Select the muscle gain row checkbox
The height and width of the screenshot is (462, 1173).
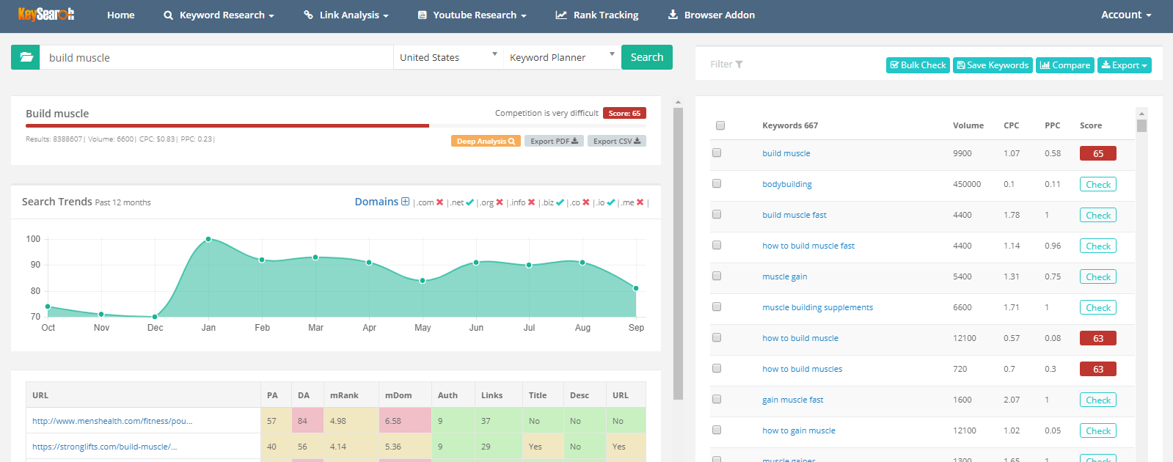coord(717,276)
